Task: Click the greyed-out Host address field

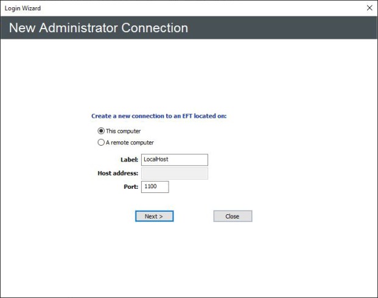Action: 174,174
